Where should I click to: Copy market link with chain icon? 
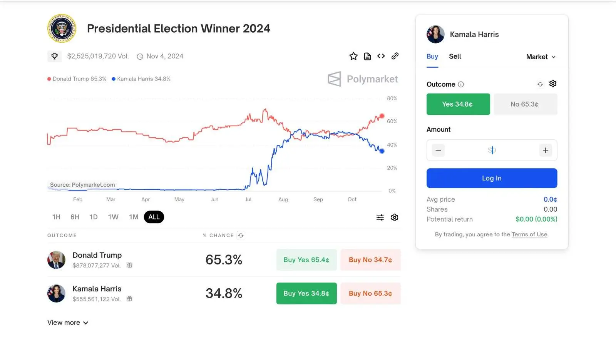pos(395,56)
